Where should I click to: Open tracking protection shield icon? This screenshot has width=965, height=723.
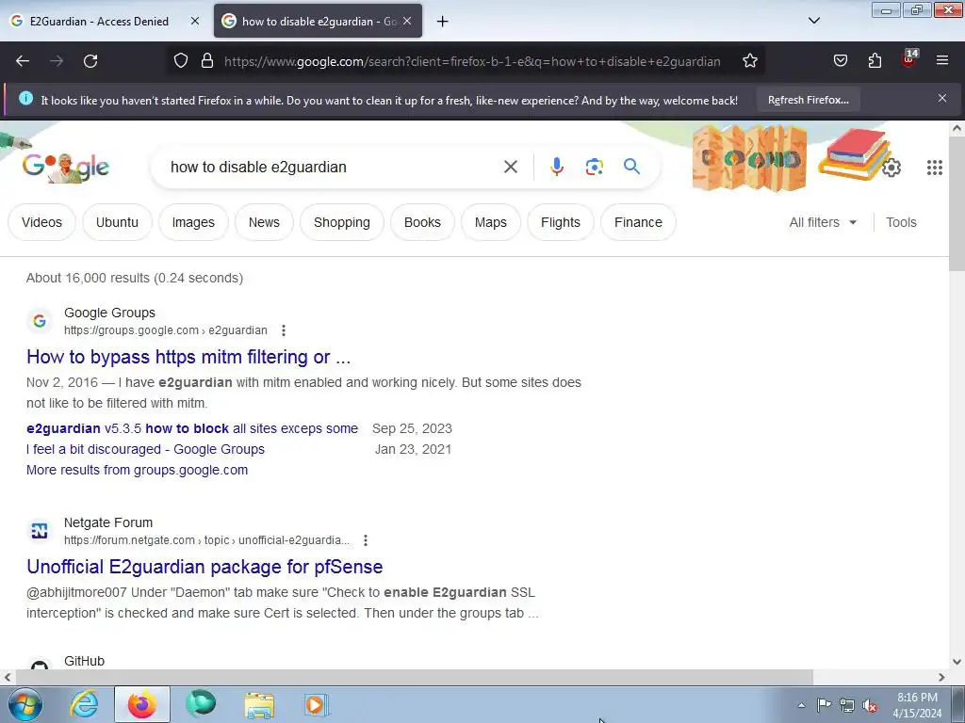pyautogui.click(x=180, y=61)
